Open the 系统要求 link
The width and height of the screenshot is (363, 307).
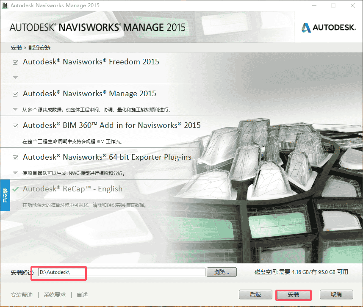click(x=55, y=295)
